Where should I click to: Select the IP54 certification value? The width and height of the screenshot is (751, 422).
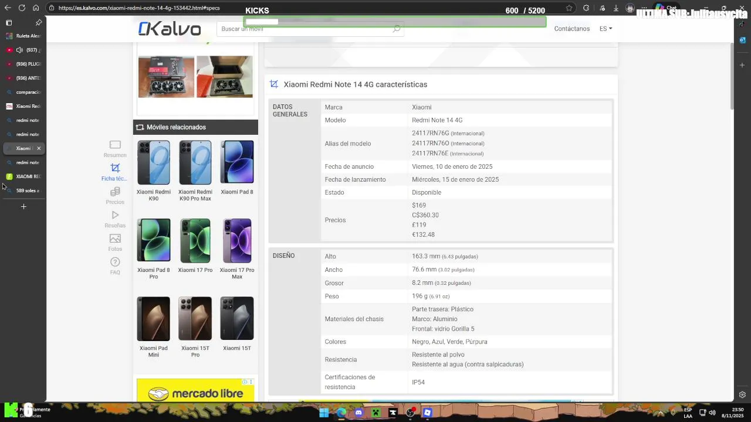[418, 382]
